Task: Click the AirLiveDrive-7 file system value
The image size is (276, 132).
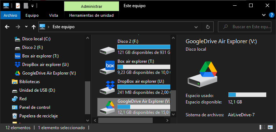Action: 241,115
